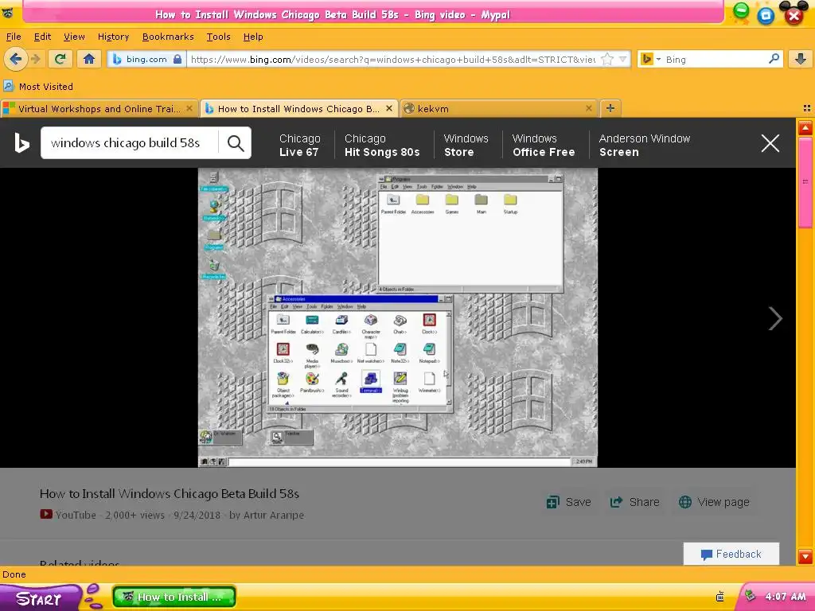Image resolution: width=815 pixels, height=611 pixels.
Task: Open the home page via the house icon
Action: (89, 59)
